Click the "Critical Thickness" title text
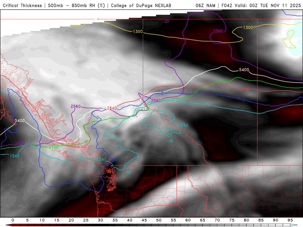The image size is (303, 227). click(22, 5)
